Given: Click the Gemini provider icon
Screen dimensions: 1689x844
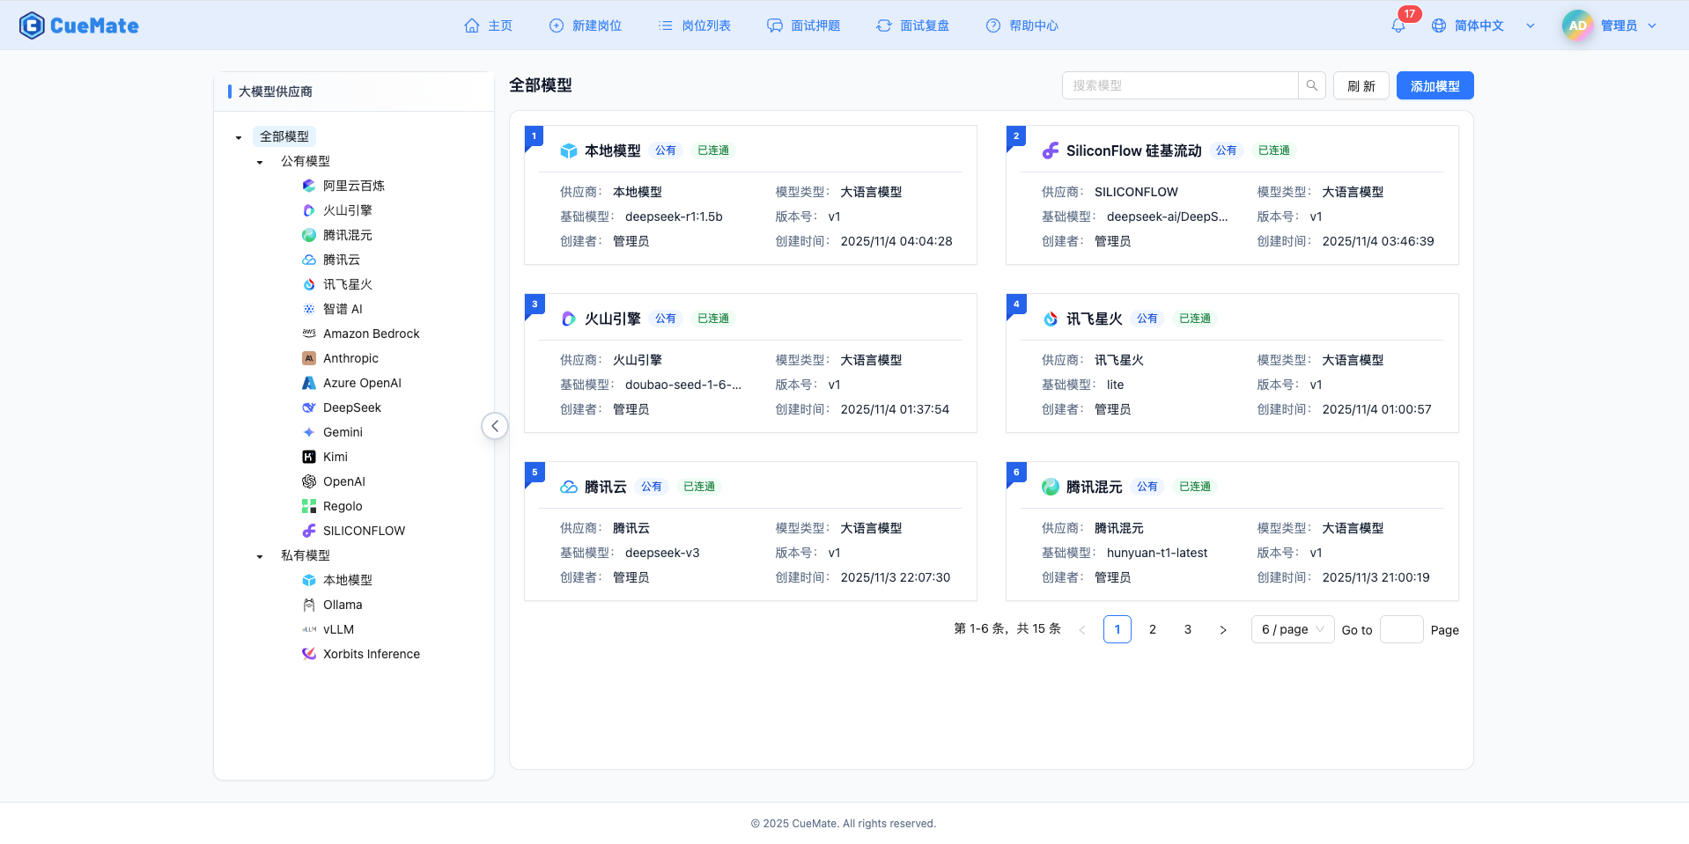Looking at the screenshot, I should coord(308,432).
